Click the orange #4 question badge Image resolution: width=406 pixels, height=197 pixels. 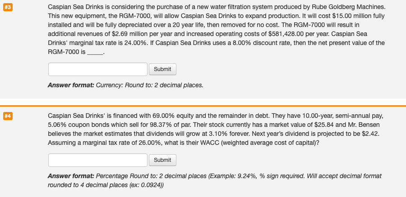pyautogui.click(x=8, y=116)
